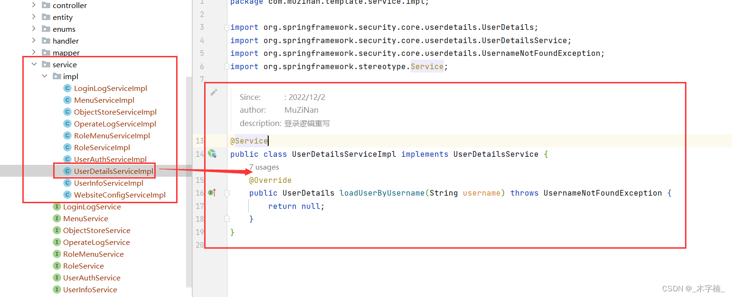Click RoleMenuService interface icon

(57, 254)
